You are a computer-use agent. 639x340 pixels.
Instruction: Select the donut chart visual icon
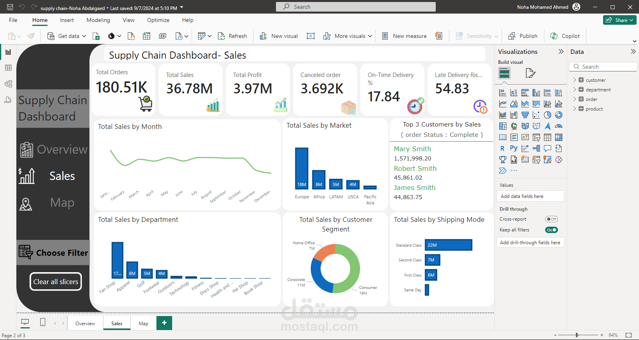pos(559,115)
